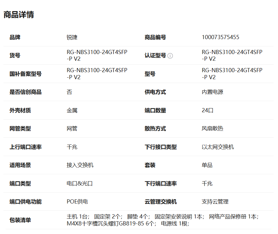Click the product number 100073575455

[x=220, y=37]
